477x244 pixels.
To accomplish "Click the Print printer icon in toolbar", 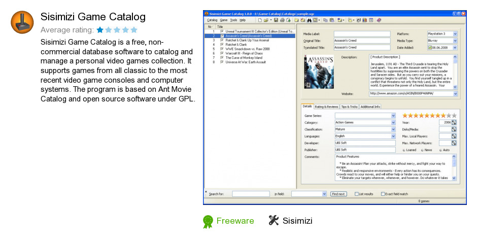I will point(282,20).
